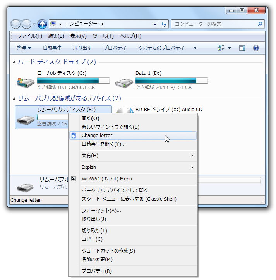The height and width of the screenshot is (280, 276).
Task: Expand the 整理 organize dropdown
Action: point(24,48)
